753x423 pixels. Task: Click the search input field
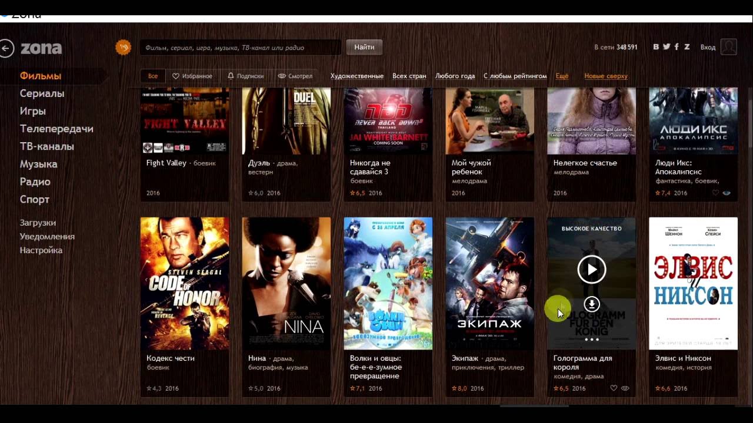pos(240,48)
